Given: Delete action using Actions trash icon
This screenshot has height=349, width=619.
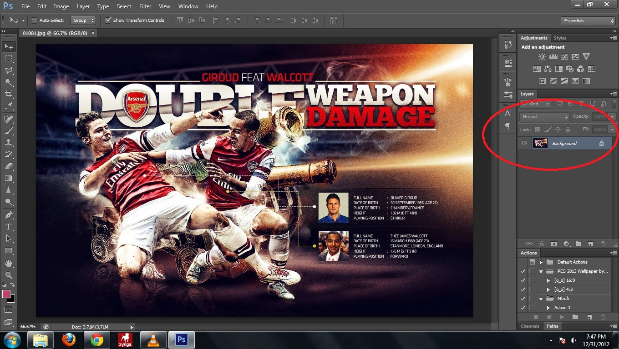Looking at the screenshot, I should [x=603, y=317].
